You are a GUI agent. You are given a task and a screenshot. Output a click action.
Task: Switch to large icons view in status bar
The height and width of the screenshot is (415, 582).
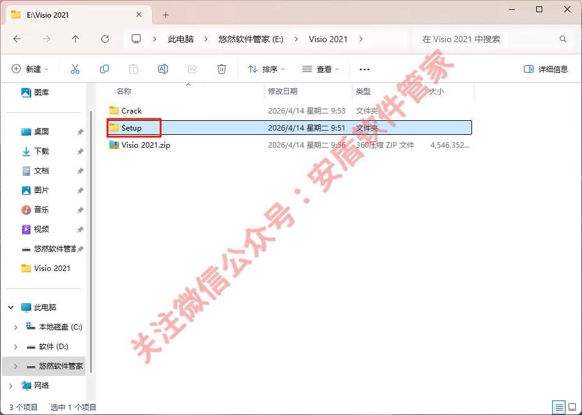(572, 407)
